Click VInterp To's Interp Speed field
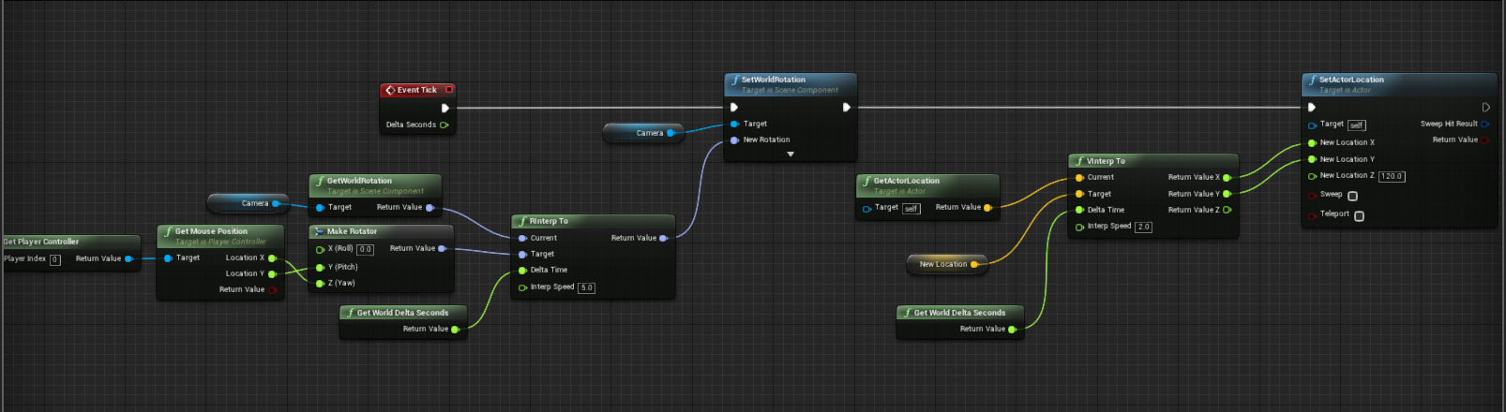Viewport: 1506px width, 412px height. click(x=1143, y=227)
